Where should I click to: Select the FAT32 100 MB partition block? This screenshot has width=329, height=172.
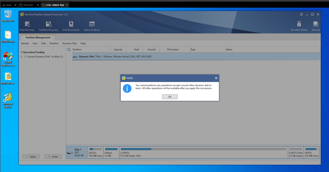pyautogui.click(x=96, y=152)
